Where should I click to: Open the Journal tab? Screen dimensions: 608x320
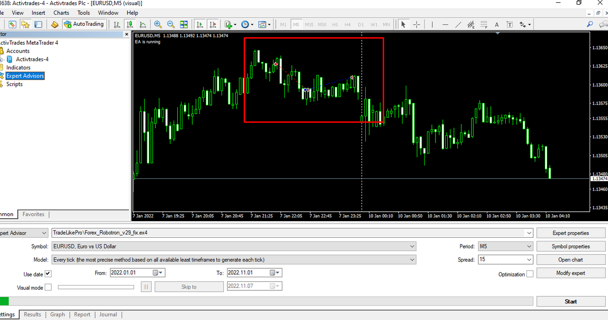coord(108,314)
